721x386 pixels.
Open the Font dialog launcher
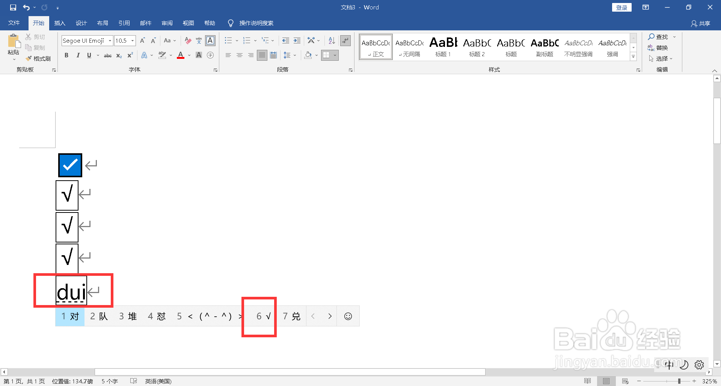pyautogui.click(x=216, y=70)
